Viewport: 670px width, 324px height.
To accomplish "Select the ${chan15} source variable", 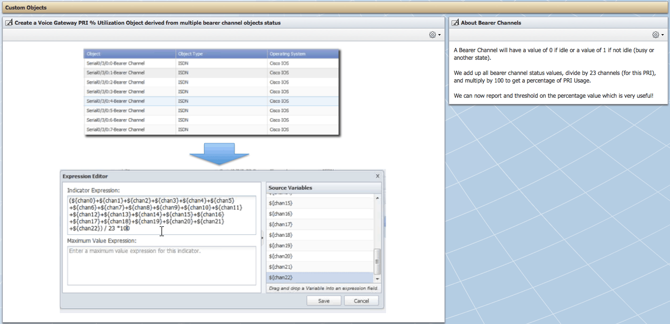I will (x=320, y=203).
